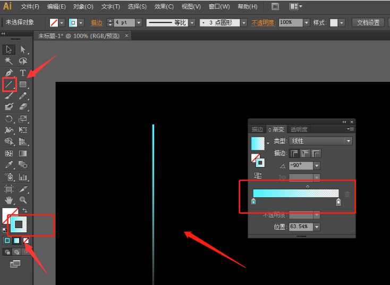Image resolution: width=390 pixels, height=285 pixels.
Task: Select the Symbol Sprayer tool
Action: click(9, 177)
